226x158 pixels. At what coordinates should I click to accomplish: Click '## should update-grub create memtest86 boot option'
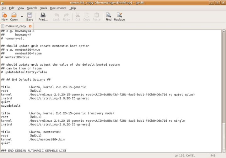[x=45, y=46]
